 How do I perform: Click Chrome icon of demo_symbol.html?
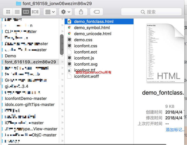(69, 28)
